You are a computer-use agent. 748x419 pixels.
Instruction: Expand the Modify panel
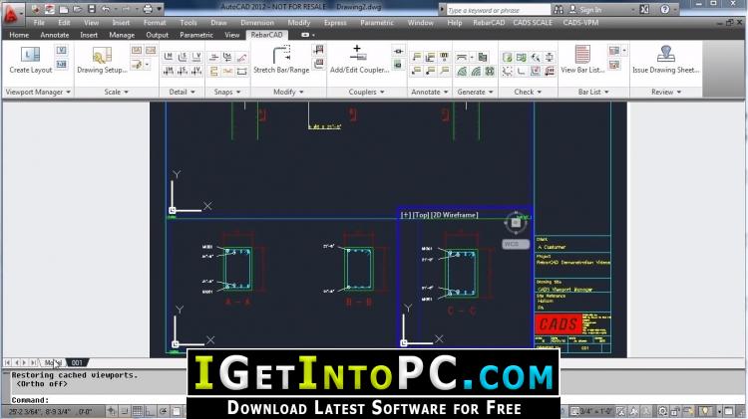click(288, 92)
